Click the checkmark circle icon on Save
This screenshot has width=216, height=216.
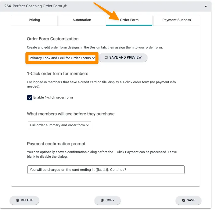point(183,200)
